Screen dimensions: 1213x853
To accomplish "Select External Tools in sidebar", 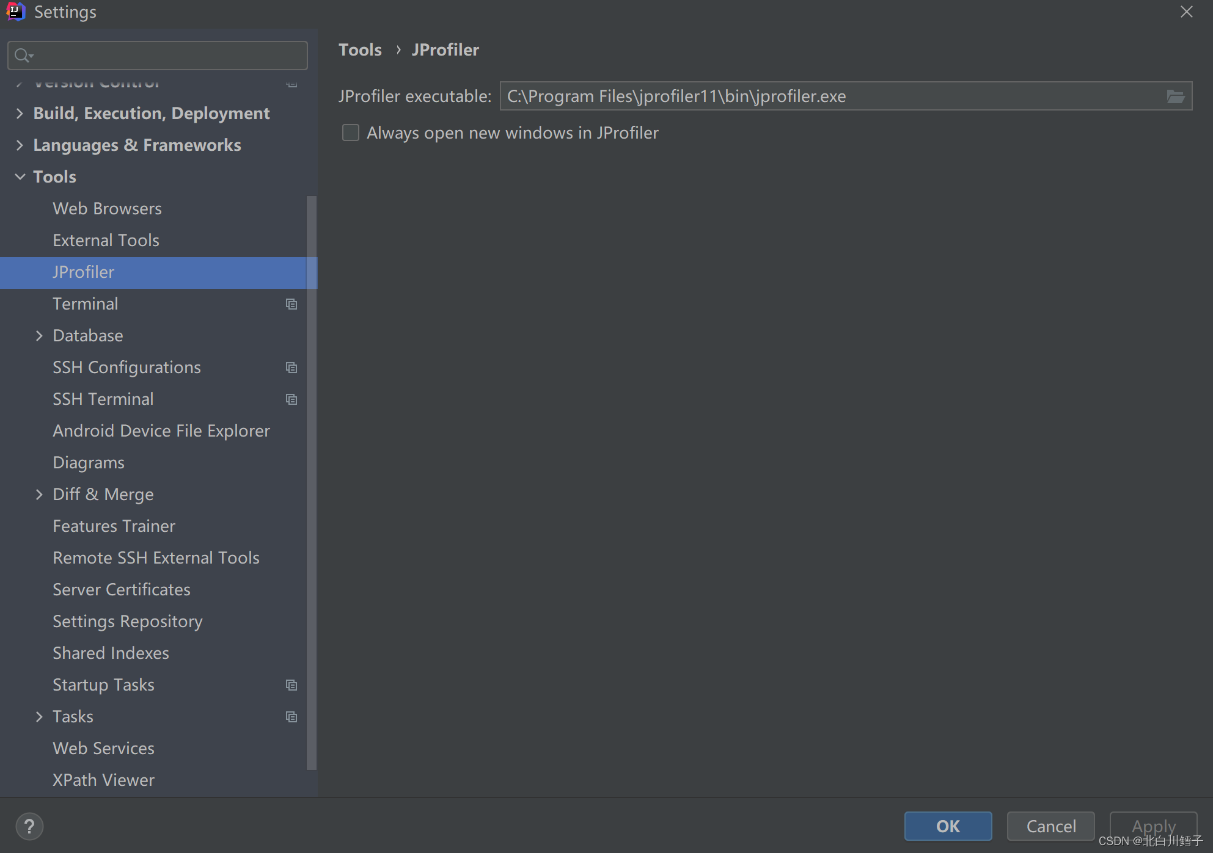I will 105,240.
